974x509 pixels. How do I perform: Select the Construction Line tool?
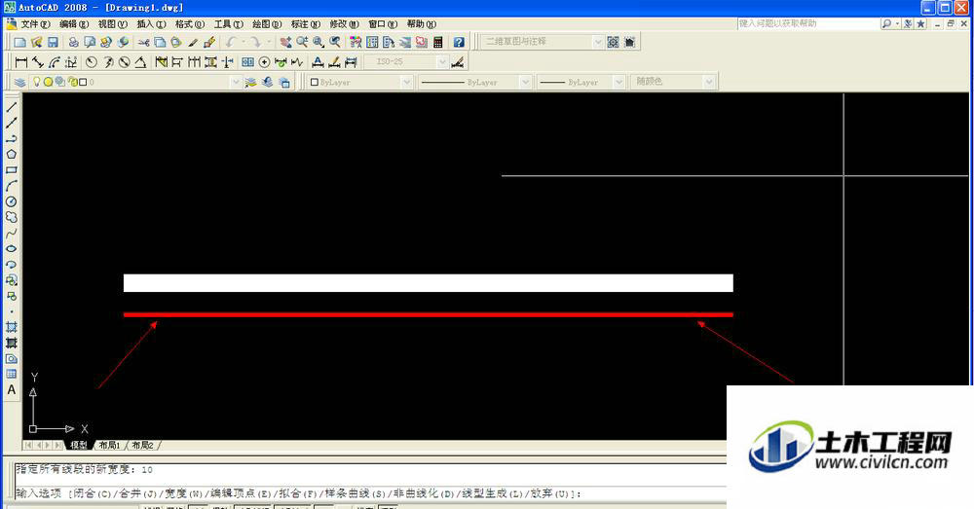(11, 123)
